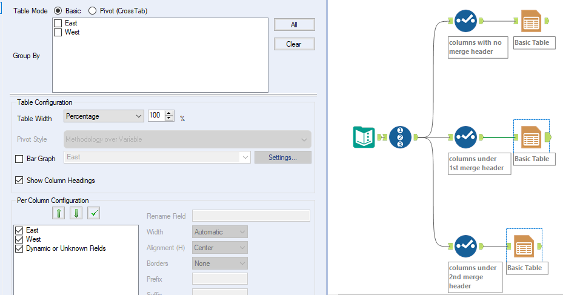Viewport: 563px width, 295px height.
Task: Open Alignment (H) Center dropdown
Action: (x=220, y=248)
